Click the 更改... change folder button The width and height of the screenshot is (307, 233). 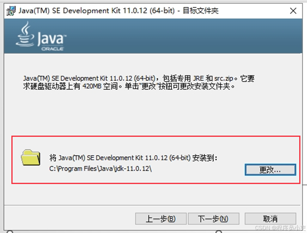(270, 170)
